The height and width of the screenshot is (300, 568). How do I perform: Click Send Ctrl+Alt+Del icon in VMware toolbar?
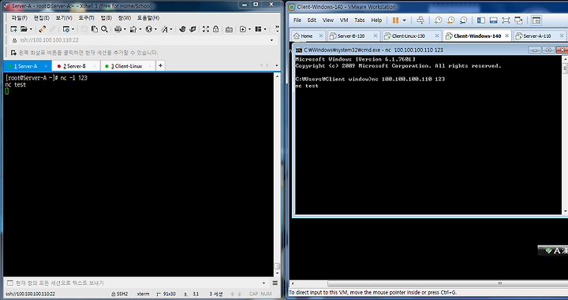pos(420,20)
